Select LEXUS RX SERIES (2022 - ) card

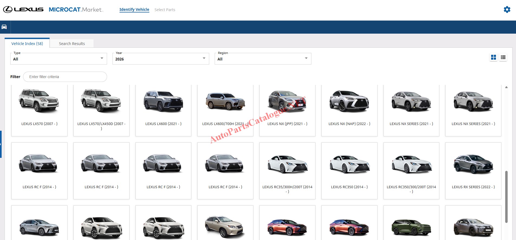tap(473, 171)
